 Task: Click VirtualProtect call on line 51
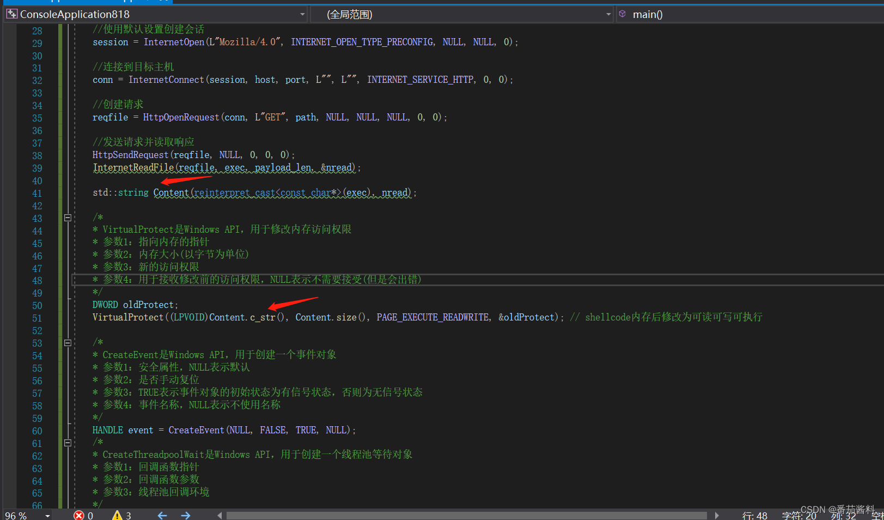pyautogui.click(x=128, y=317)
